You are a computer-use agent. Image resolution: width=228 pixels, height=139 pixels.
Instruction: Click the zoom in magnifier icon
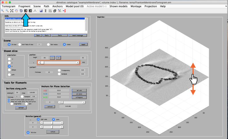[x=3, y=11]
